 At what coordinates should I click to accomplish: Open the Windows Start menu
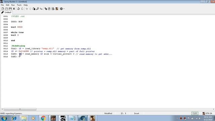(x=4, y=118)
